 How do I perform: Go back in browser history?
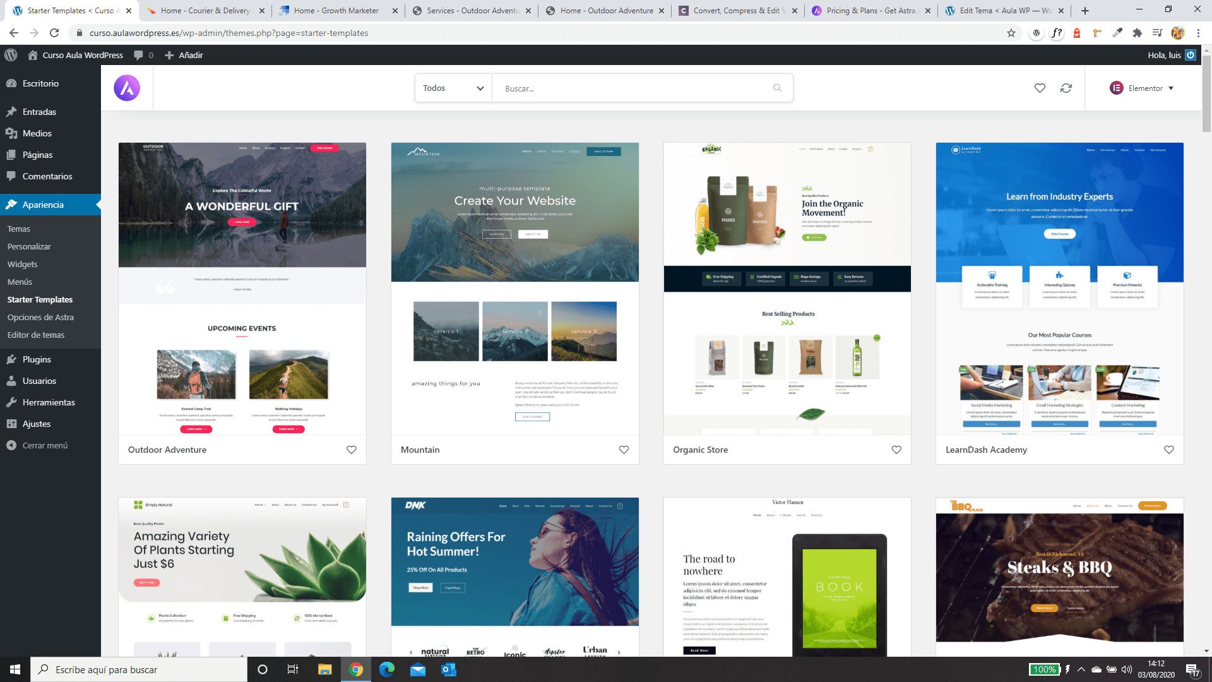point(14,33)
